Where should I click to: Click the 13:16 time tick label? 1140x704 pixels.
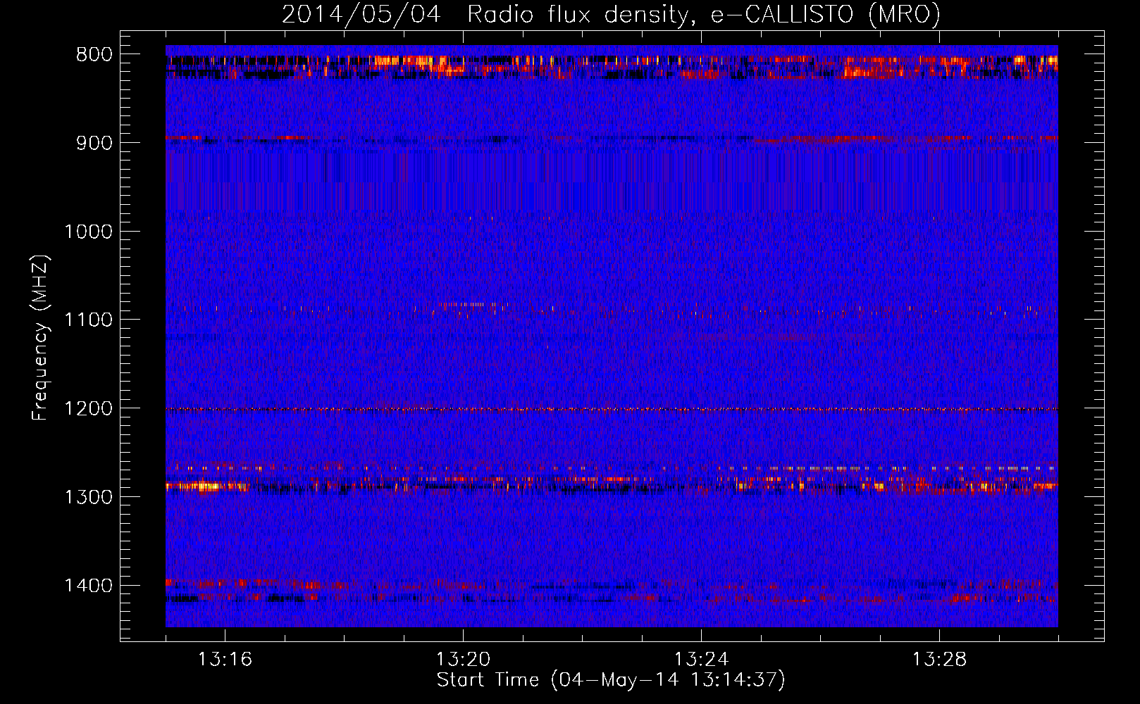tap(225, 660)
